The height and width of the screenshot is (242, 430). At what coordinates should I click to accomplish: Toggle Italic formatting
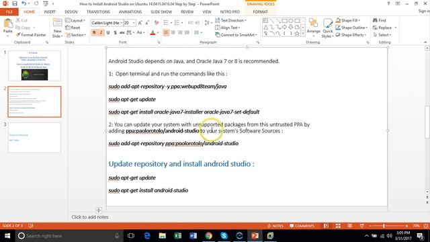101,33
